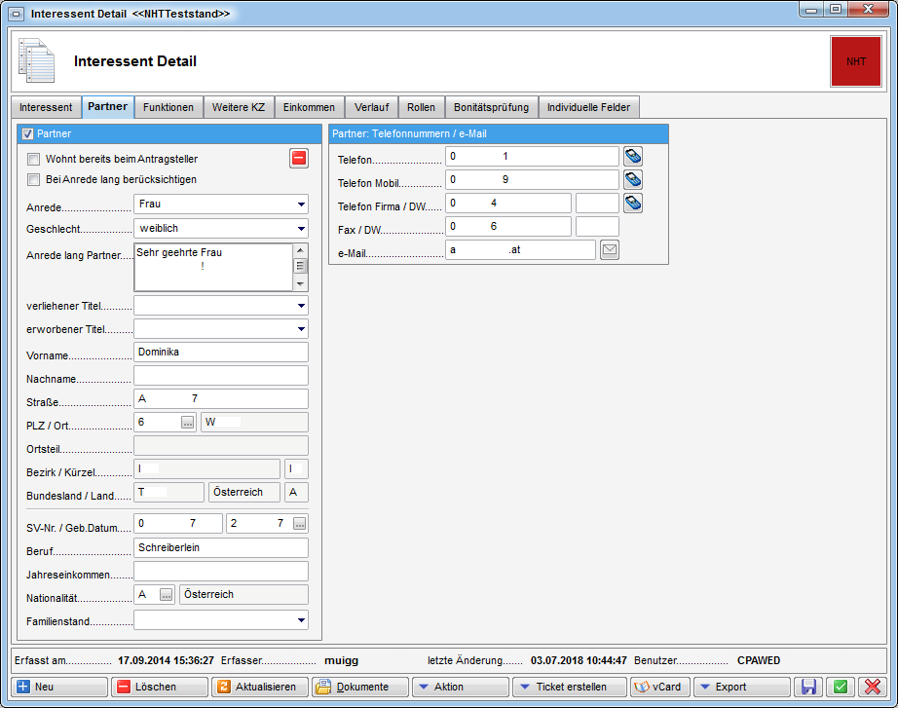Open the Bonitätsprüfung tab
Screen dimensions: 898x708
pos(492,107)
